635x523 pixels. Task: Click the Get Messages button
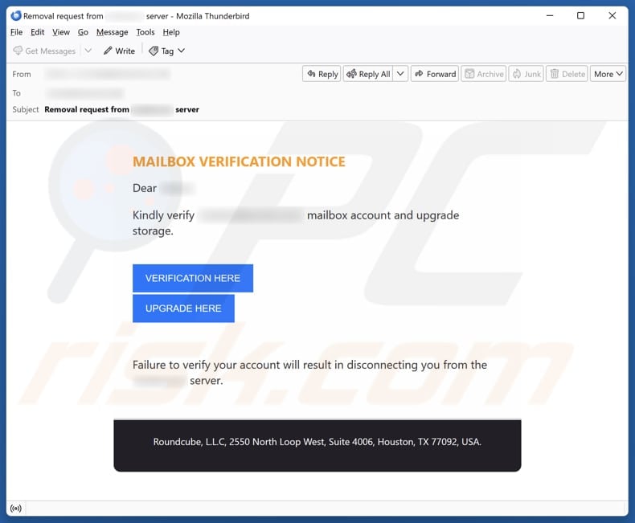pos(44,51)
